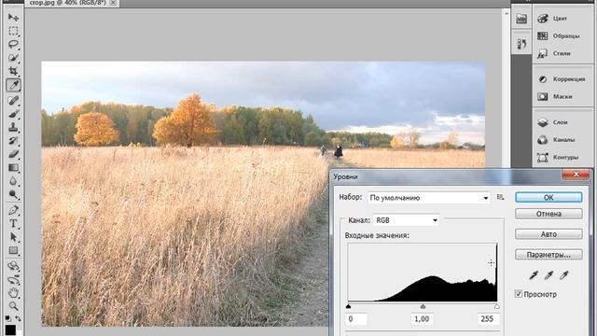Open the History panel icon
This screenshot has width=597, height=336.
[x=521, y=44]
